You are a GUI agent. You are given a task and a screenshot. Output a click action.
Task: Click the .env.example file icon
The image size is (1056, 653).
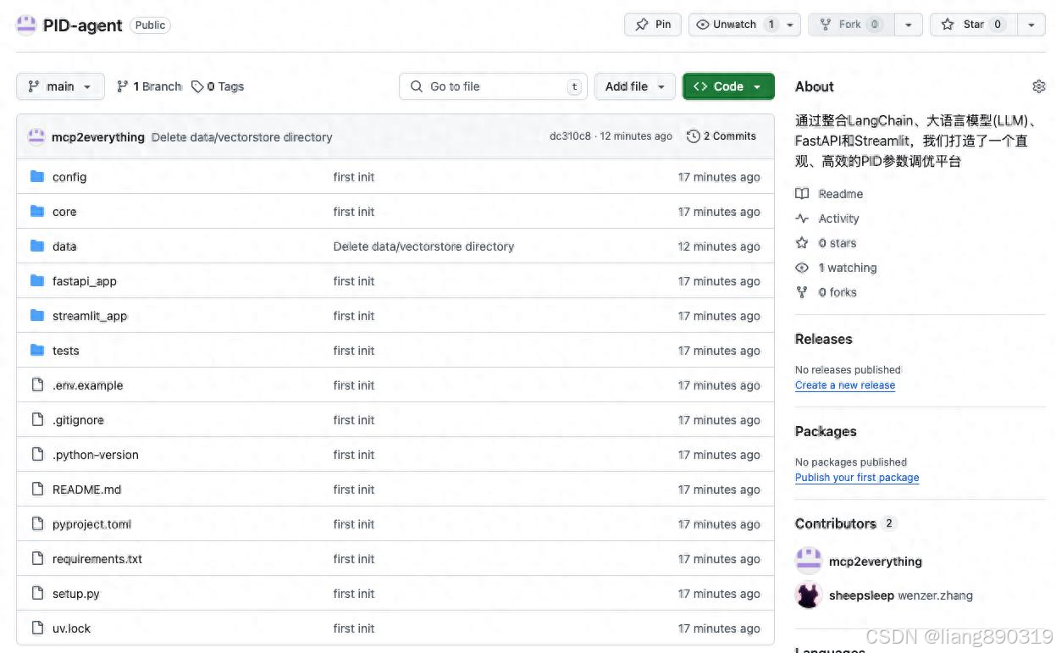[x=37, y=385]
